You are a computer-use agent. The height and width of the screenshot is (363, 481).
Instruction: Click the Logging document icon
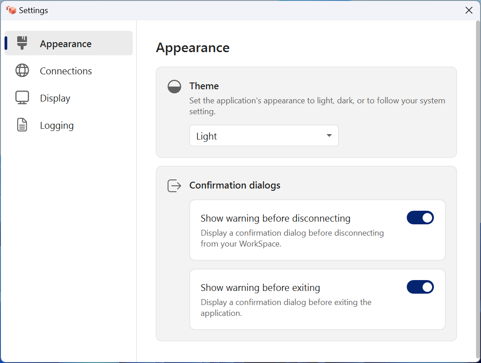click(22, 125)
